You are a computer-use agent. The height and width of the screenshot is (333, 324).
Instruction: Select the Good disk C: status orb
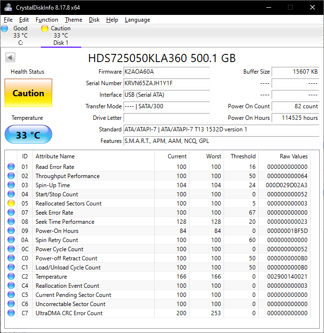[x=5, y=29]
